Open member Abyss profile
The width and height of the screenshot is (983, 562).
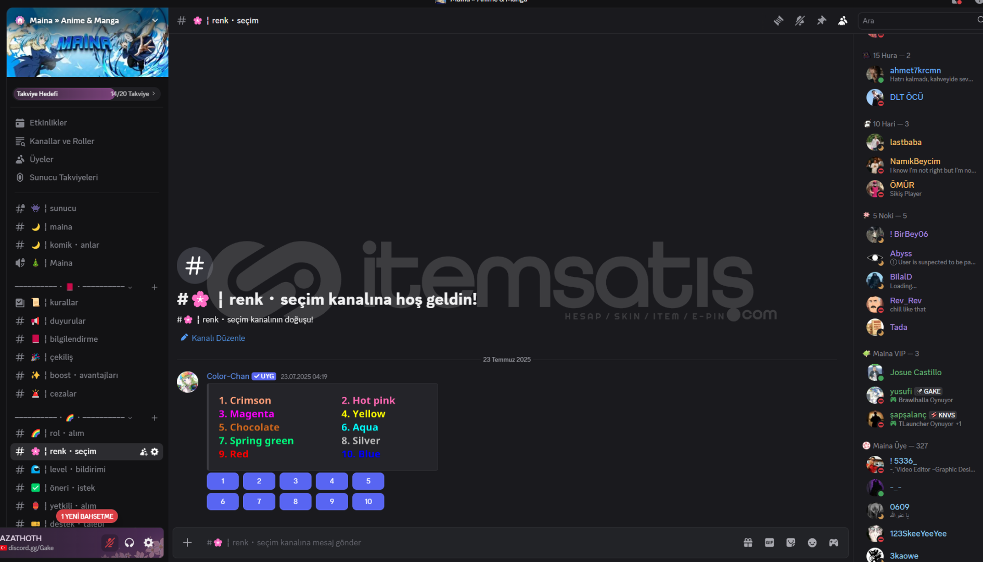tap(921, 257)
